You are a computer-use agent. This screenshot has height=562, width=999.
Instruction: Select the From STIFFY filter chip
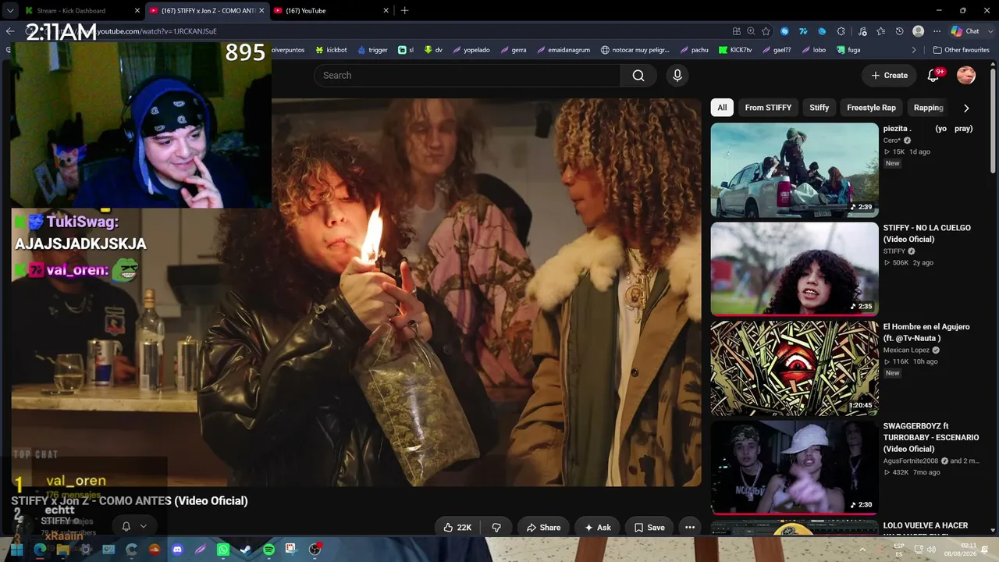(x=768, y=108)
